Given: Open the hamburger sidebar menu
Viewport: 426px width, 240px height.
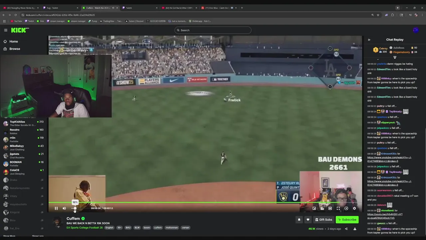Looking at the screenshot, I should click(x=6, y=30).
